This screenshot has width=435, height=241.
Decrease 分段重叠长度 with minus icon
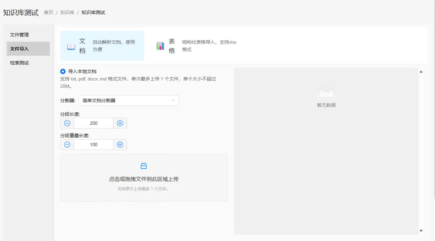click(67, 144)
